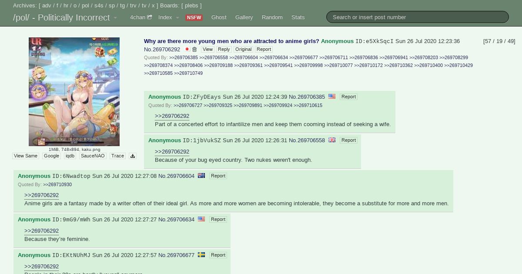The height and width of the screenshot is (274, 522).
Task: Focus the search or post number field
Action: [x=418, y=17]
